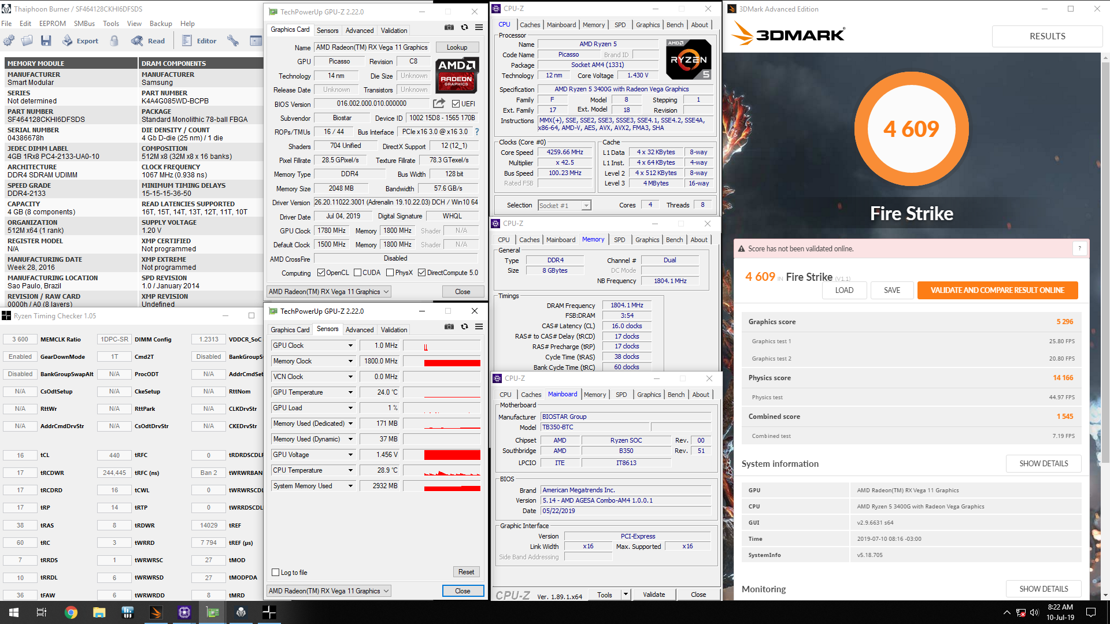Click the warning question mark in 3DMark validation notice
This screenshot has height=624, width=1110.
(1079, 248)
